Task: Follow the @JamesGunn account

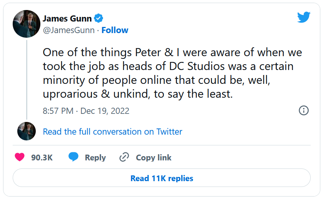Action: tap(115, 30)
